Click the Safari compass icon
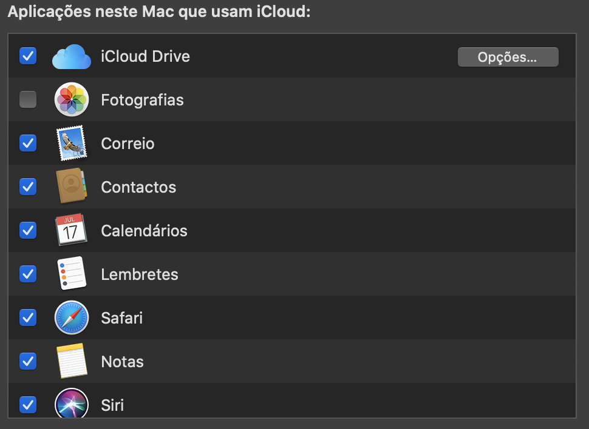589x429 pixels. 72,318
